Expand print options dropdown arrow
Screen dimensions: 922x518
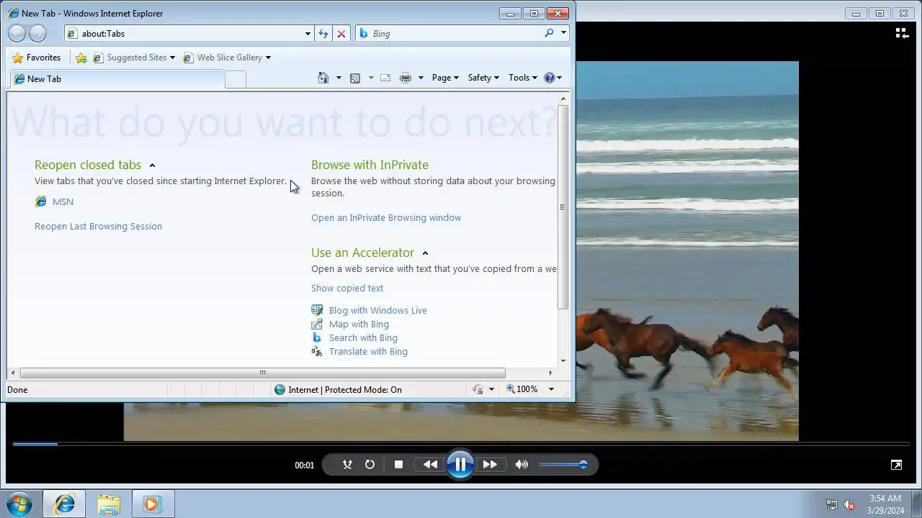tap(421, 78)
